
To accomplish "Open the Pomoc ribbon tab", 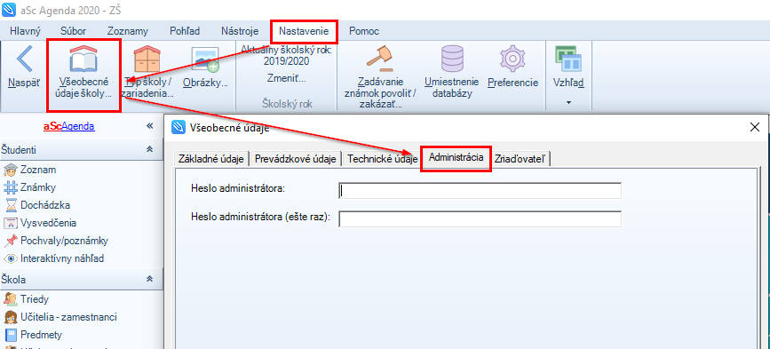I will click(364, 31).
